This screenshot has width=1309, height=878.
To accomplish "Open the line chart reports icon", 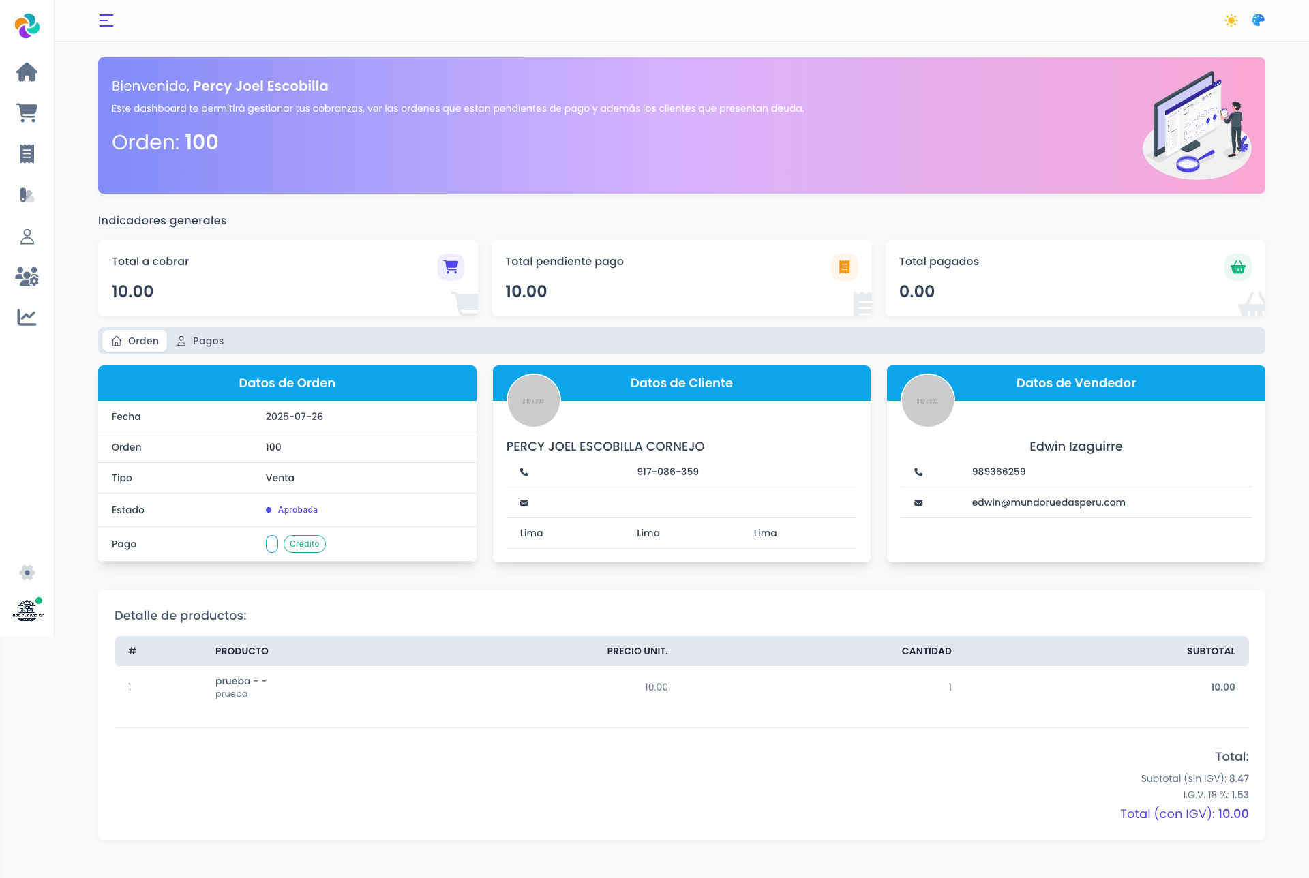I will tap(27, 318).
